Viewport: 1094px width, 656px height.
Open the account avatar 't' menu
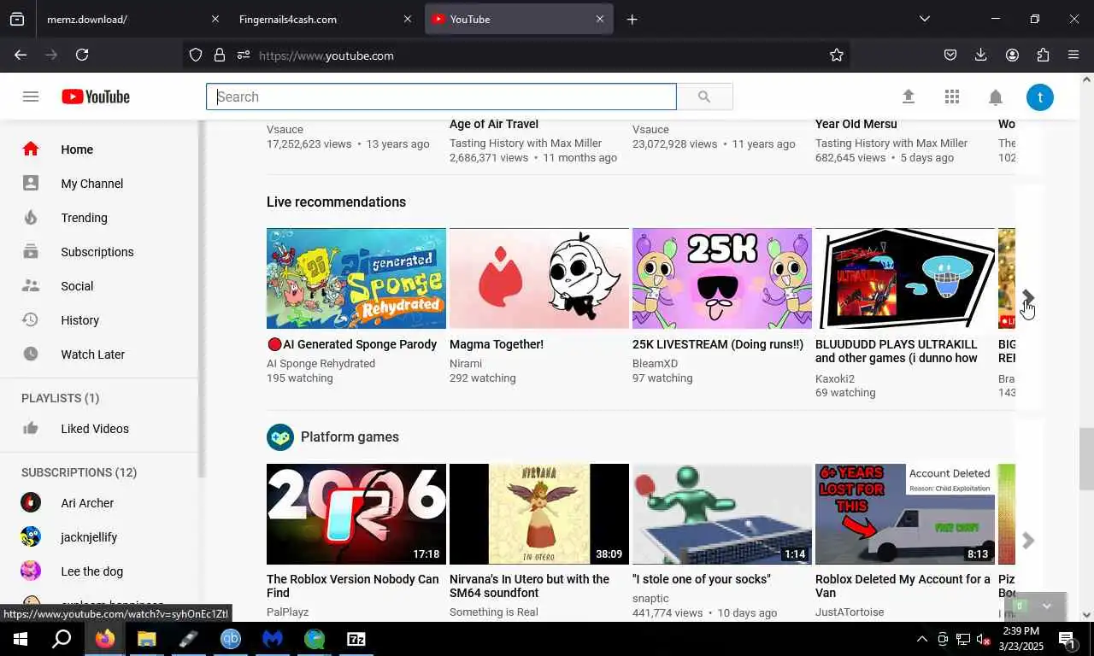coord(1040,97)
